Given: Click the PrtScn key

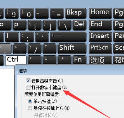Looking at the screenshot, I should [x=100, y=49].
